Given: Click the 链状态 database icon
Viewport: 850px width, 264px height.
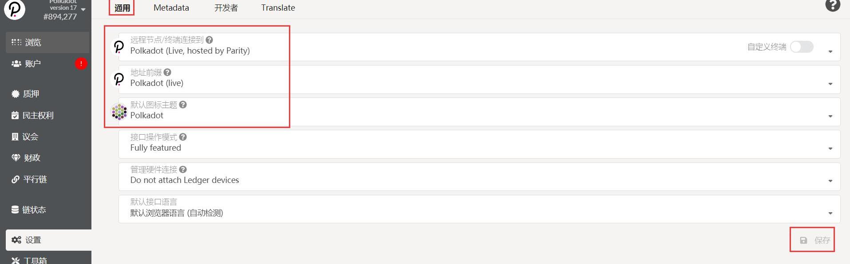Looking at the screenshot, I should [x=16, y=210].
